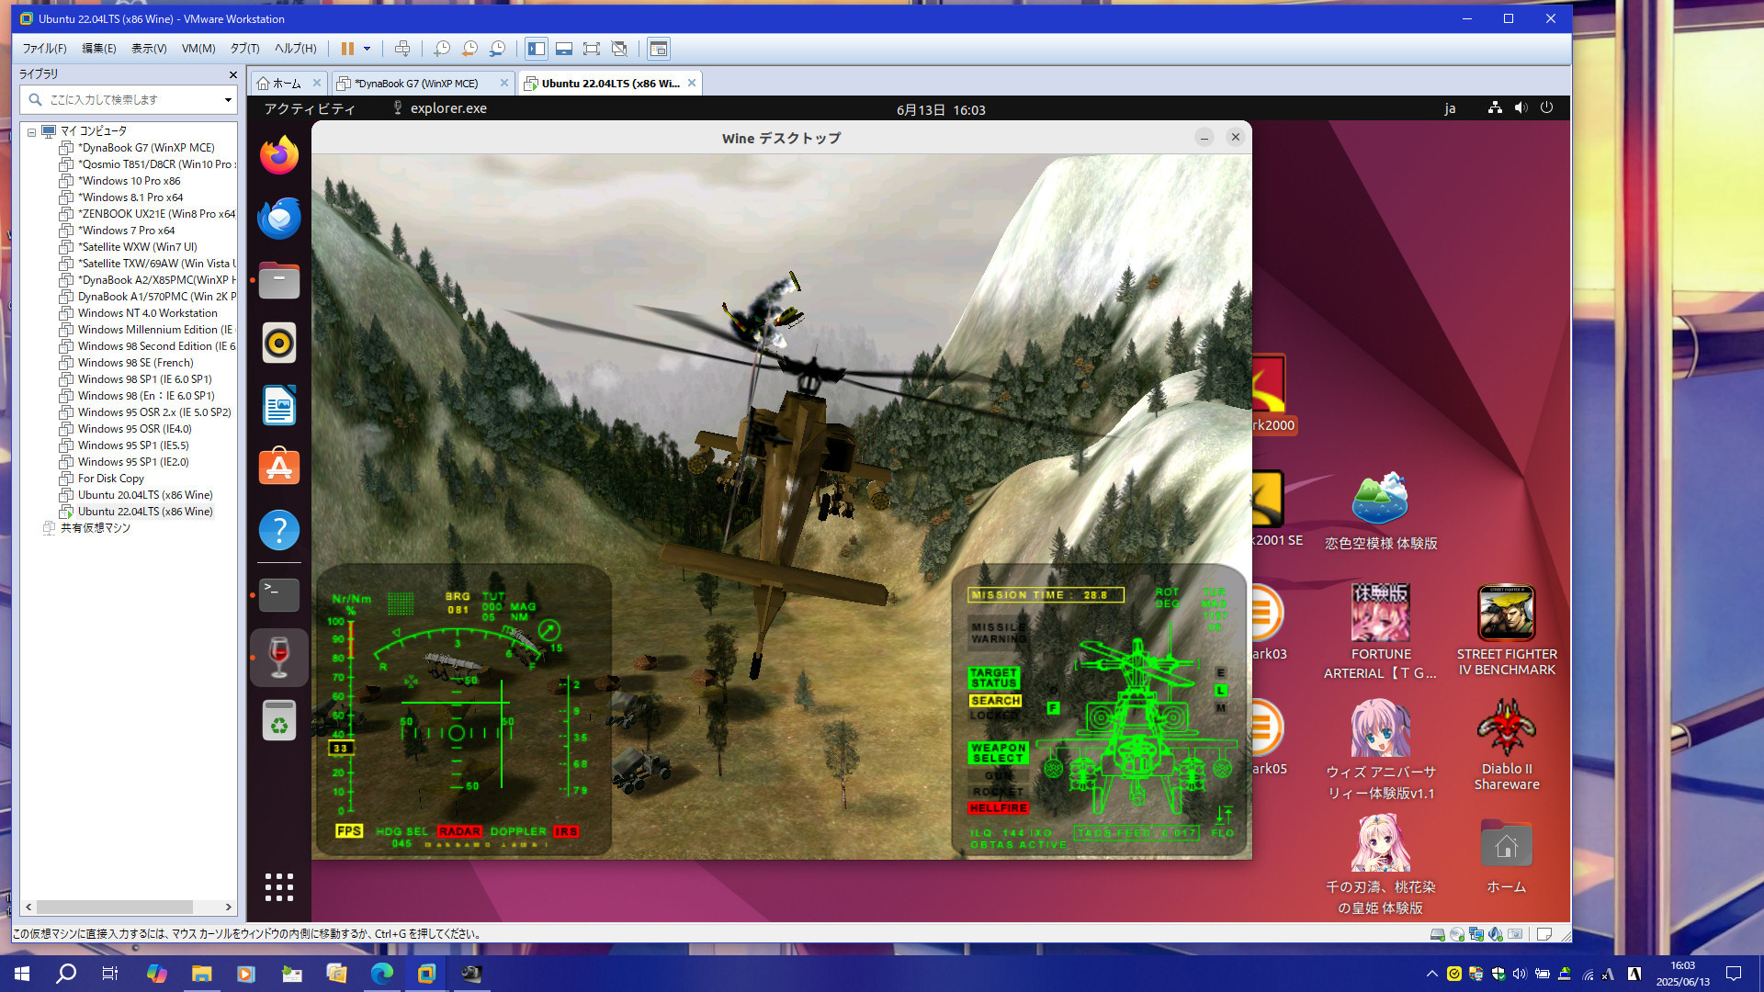This screenshot has height=992, width=1764.
Task: Open the explorer.exe app menu in the top bar
Action: 440,108
